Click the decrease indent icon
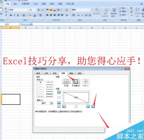The image size is (144, 140). (58, 15)
